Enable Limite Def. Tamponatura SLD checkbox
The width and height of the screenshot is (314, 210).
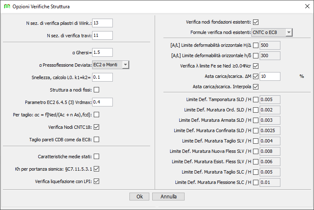coord(256,99)
